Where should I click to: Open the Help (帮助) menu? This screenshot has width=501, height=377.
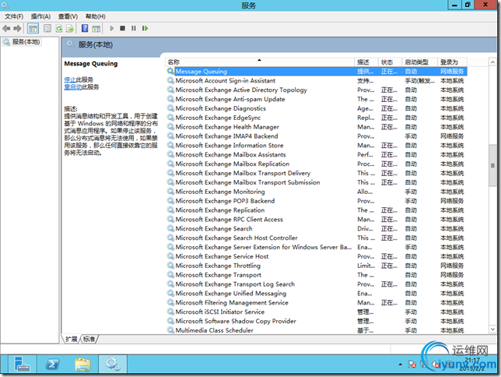95,16
